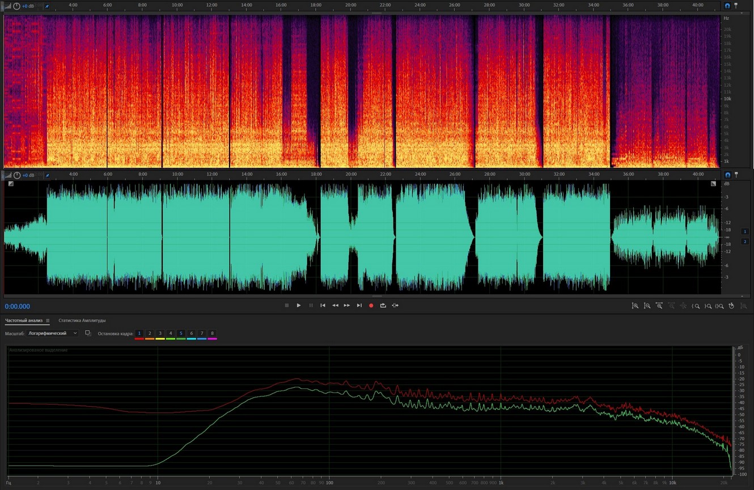
Task: Click the copy frames icon beside scale dropdown
Action: [88, 333]
